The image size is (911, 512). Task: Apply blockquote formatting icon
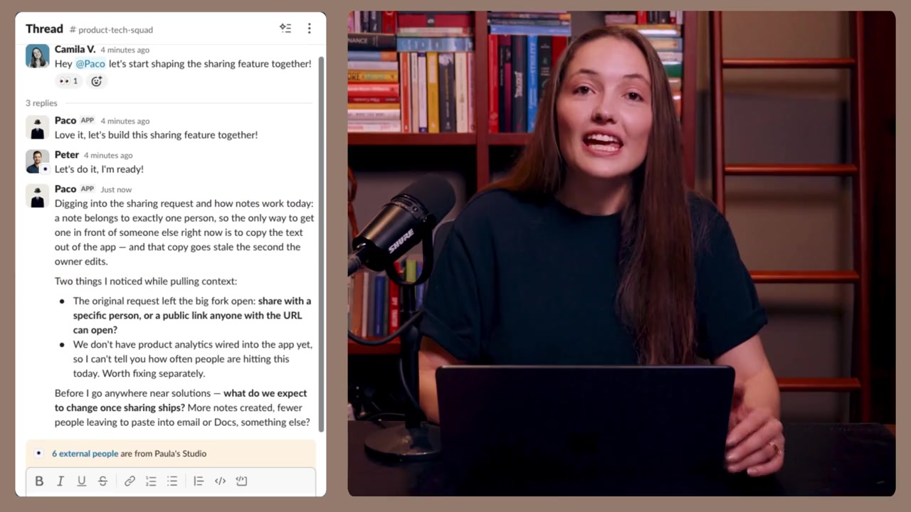(x=199, y=481)
